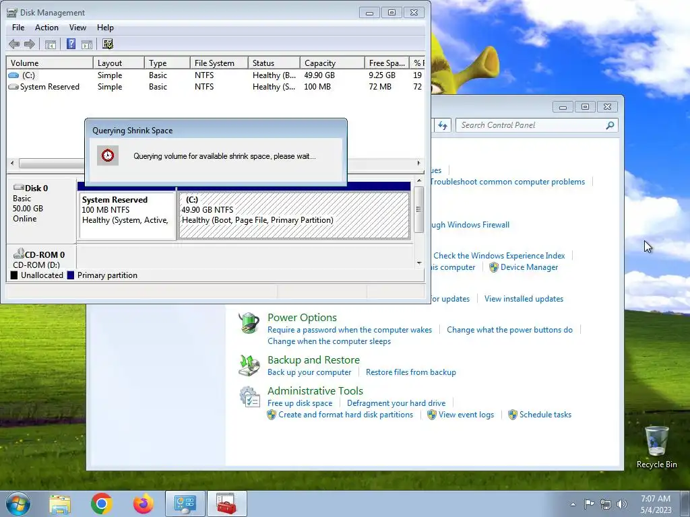Click Schedule tasks link

pos(545,415)
